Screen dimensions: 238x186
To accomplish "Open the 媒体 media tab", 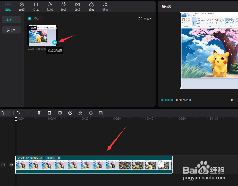I will [x=8, y=7].
